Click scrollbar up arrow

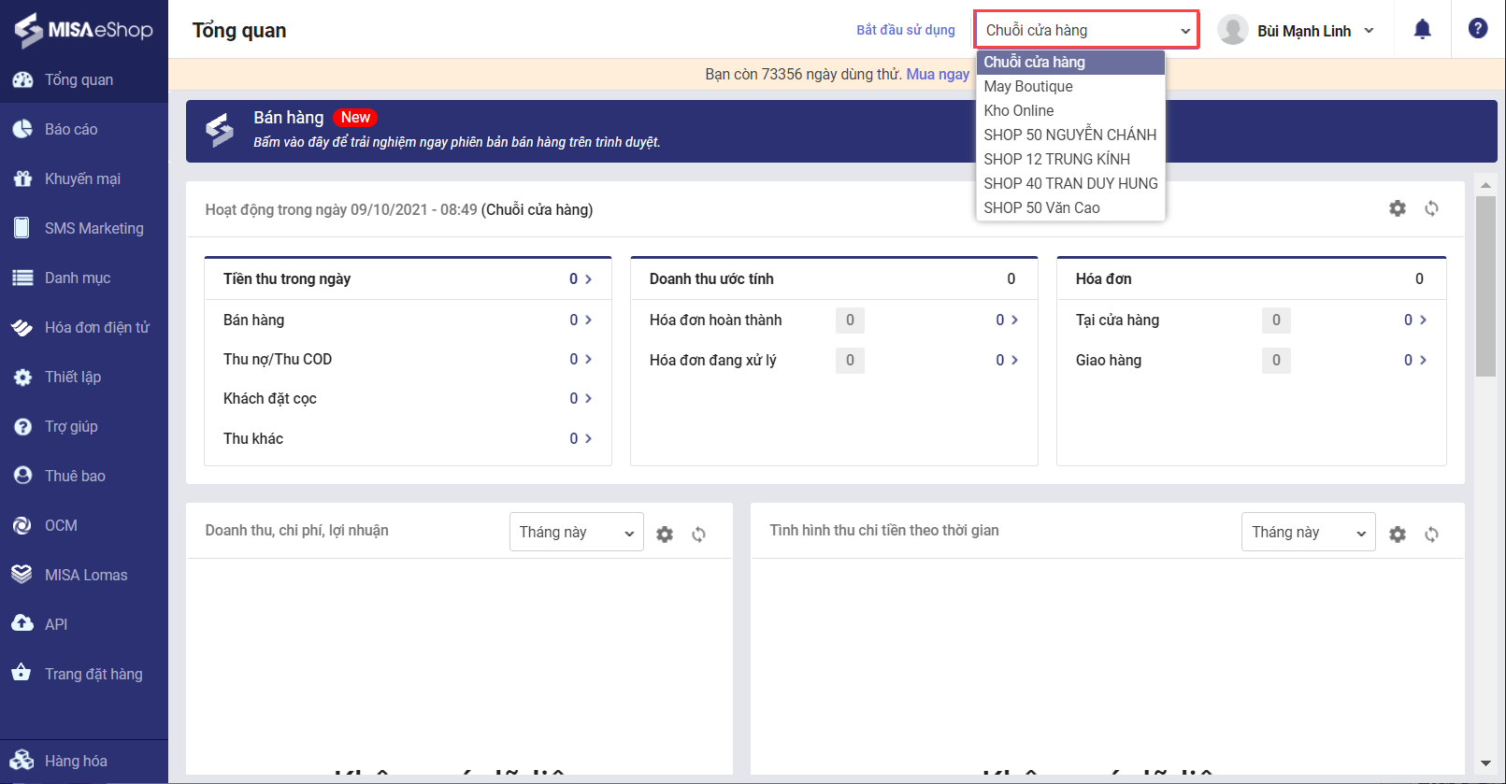pos(1485,185)
